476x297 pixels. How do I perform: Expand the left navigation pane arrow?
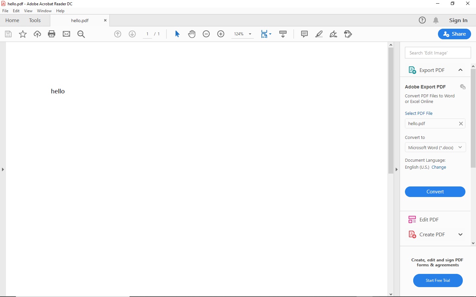3,169
